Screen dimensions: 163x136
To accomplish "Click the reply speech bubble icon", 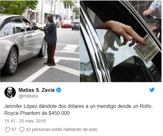I will click(x=22, y=130).
